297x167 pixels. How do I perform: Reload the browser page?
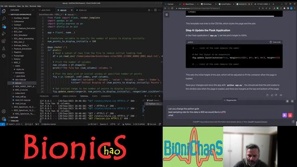172,8
